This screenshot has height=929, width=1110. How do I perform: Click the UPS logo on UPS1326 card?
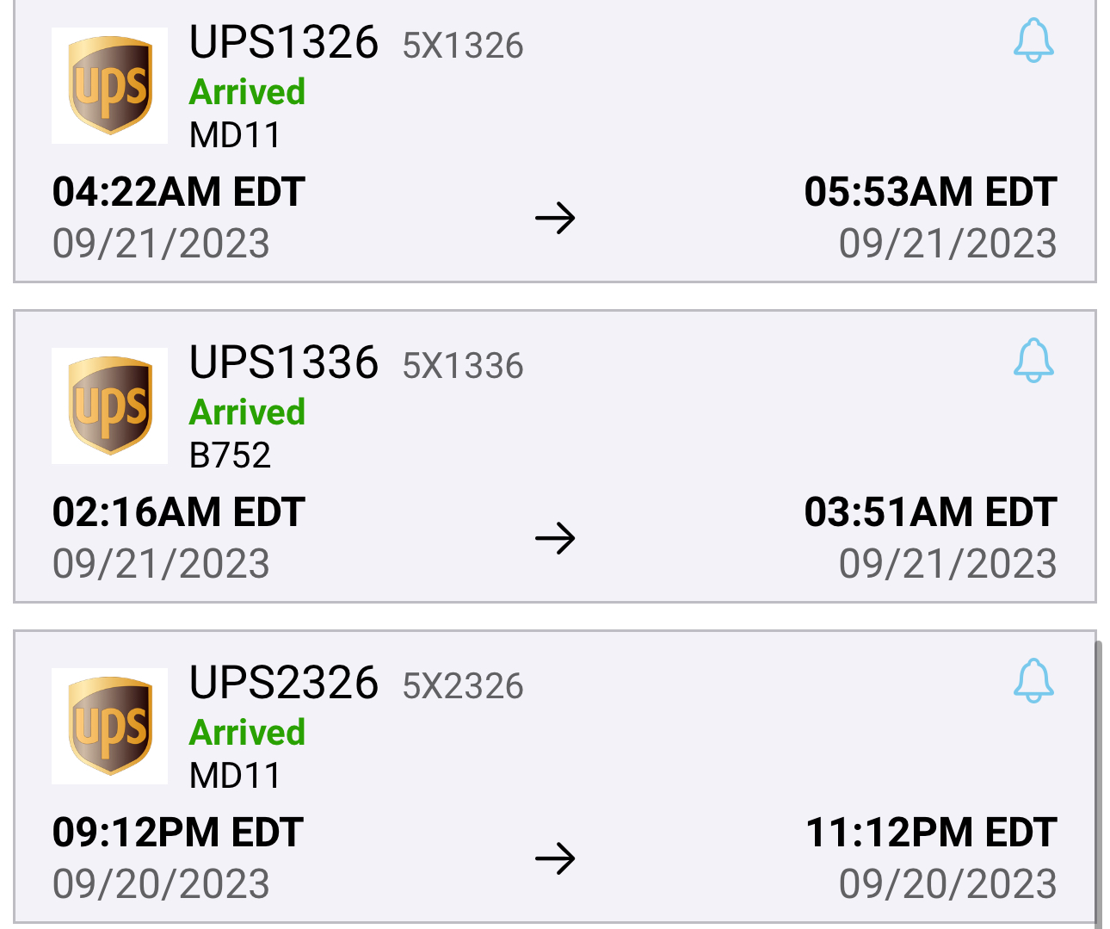[110, 85]
